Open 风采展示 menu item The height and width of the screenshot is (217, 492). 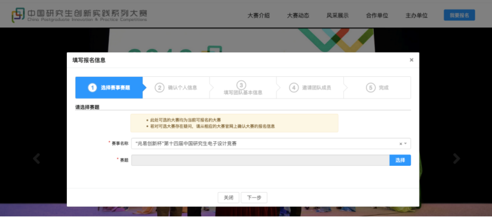tap(337, 15)
